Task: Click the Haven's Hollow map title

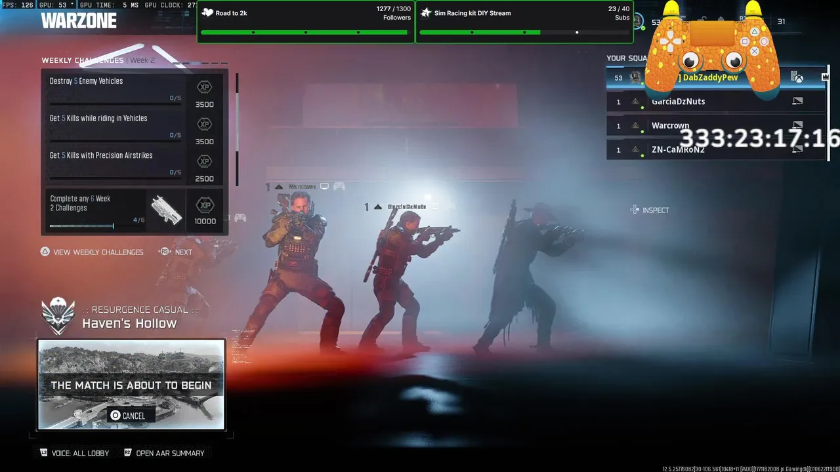Action: click(x=129, y=323)
